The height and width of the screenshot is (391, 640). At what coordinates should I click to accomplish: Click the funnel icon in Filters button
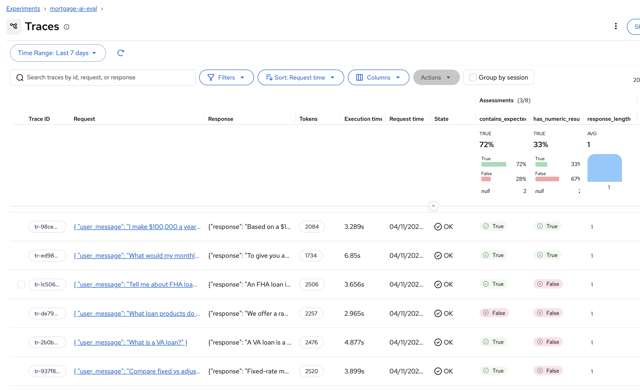211,77
